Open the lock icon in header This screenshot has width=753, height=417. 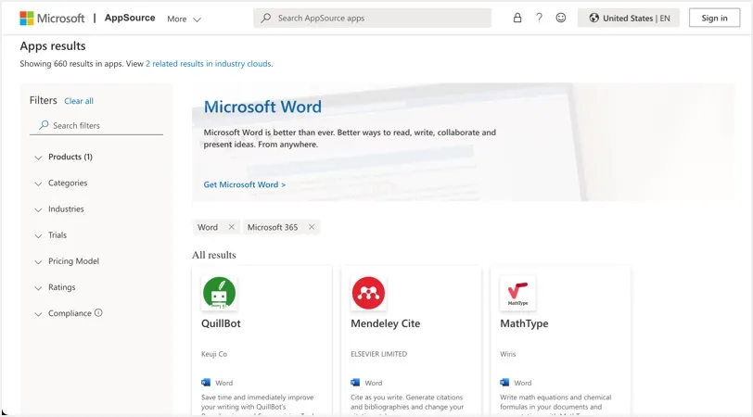(517, 18)
